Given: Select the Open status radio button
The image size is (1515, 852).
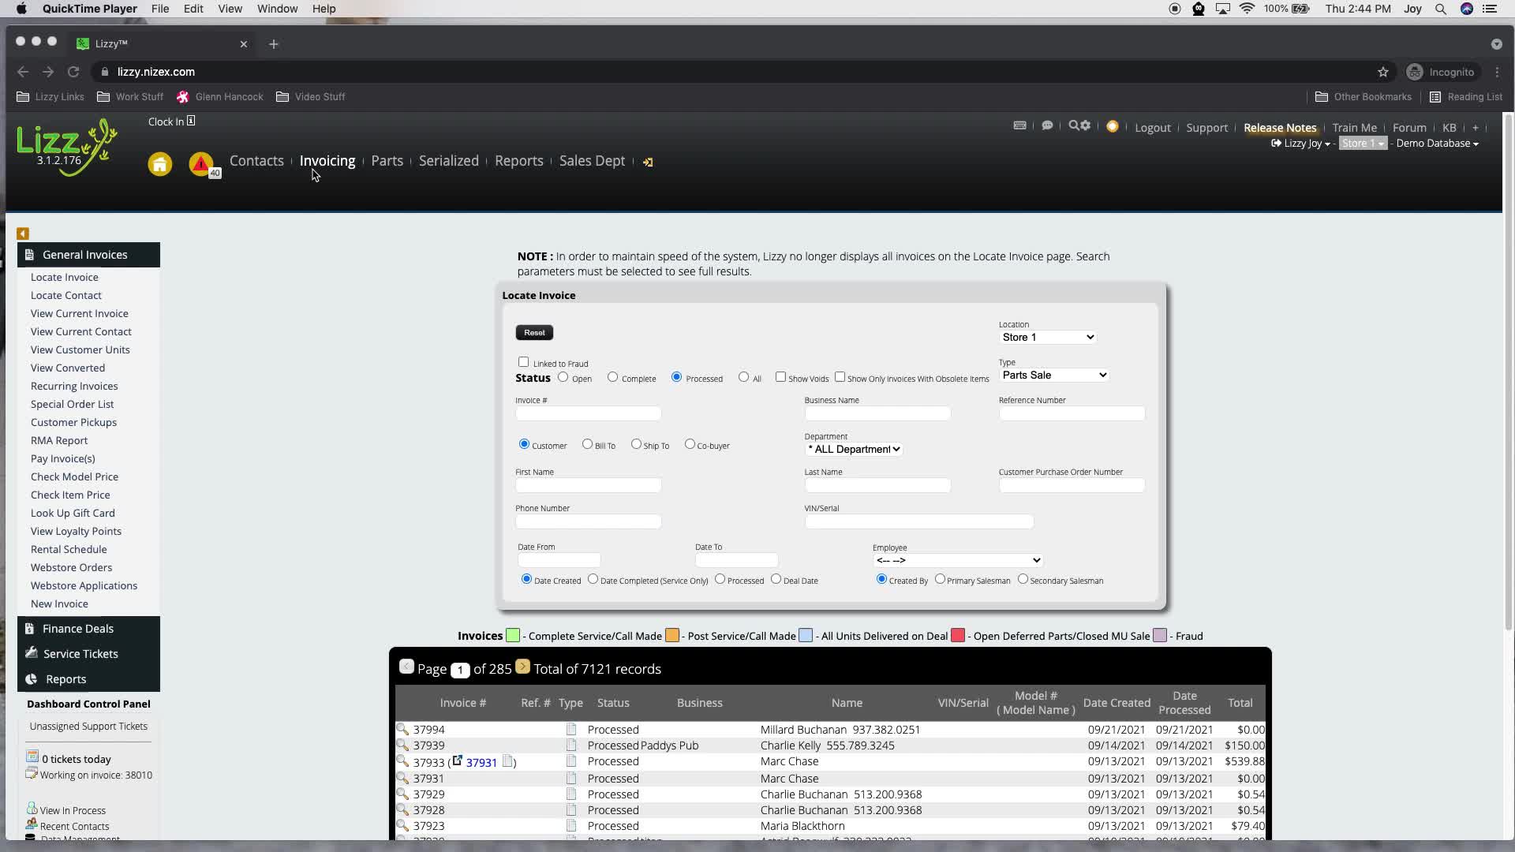Looking at the screenshot, I should tap(563, 377).
